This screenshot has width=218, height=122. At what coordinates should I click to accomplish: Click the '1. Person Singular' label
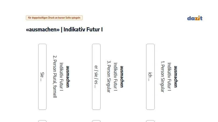coord(163,76)
